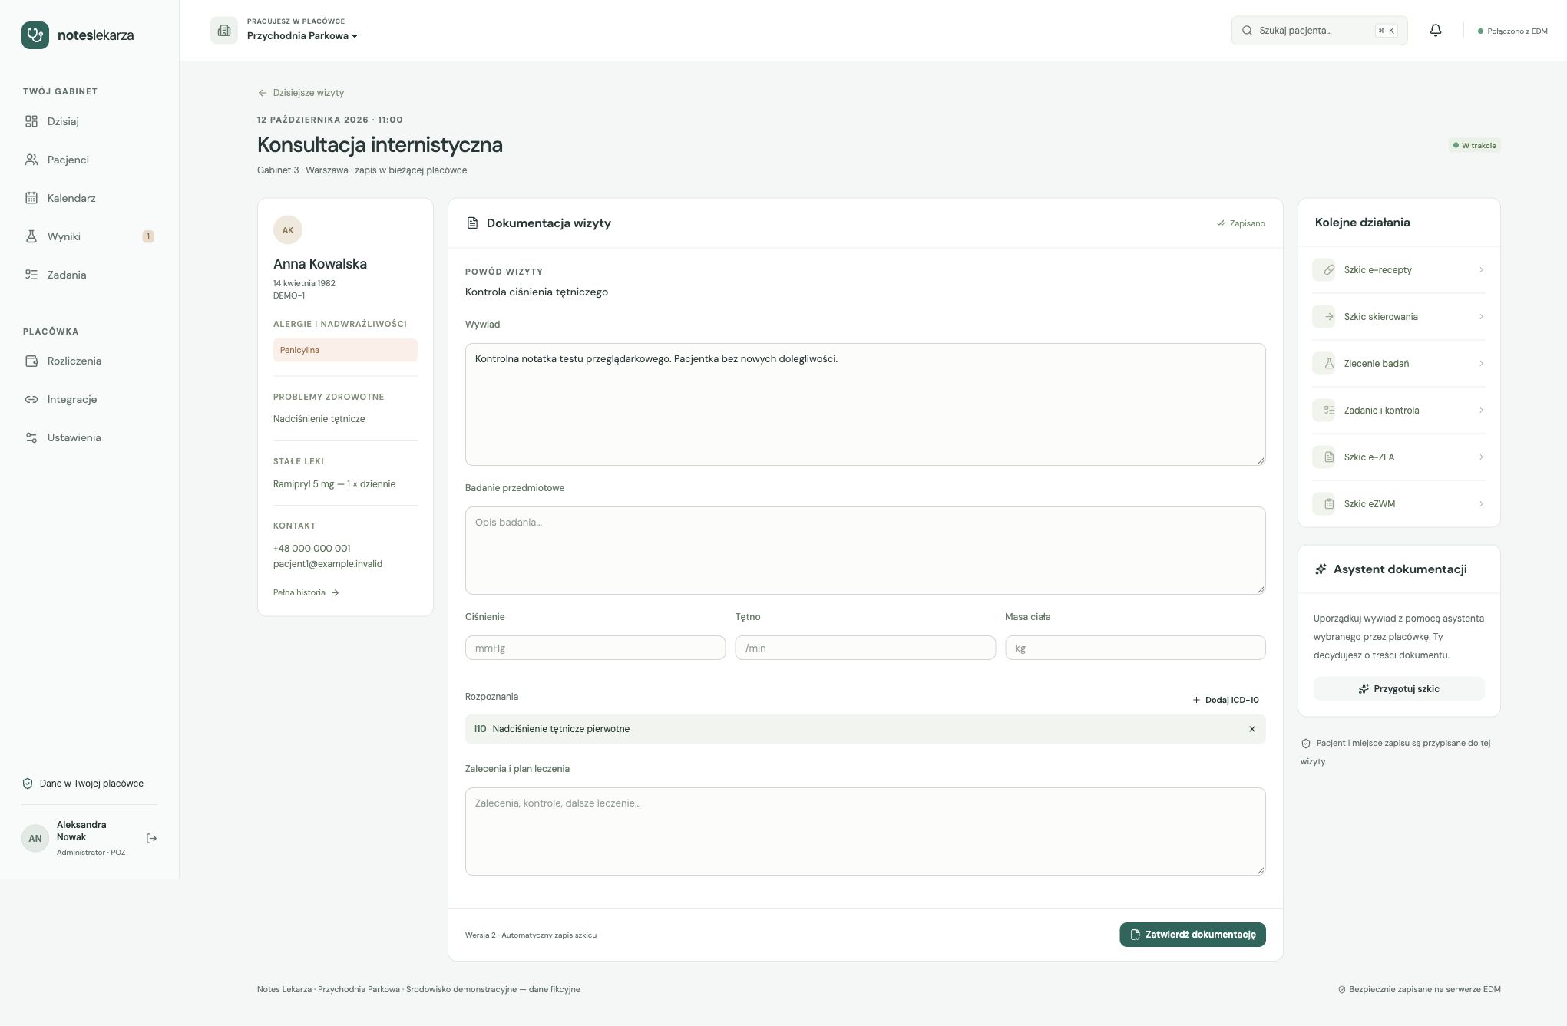The image size is (1567, 1026).
Task: Click into the Ciśnienie mmHg field
Action: point(595,648)
